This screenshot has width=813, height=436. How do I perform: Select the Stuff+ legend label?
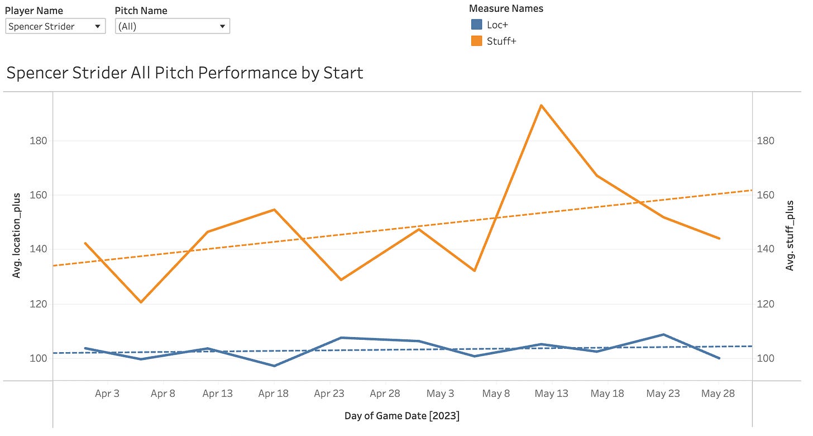click(501, 41)
